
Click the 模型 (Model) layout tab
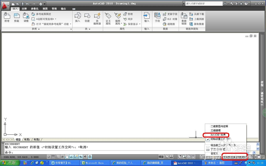(x=18, y=140)
